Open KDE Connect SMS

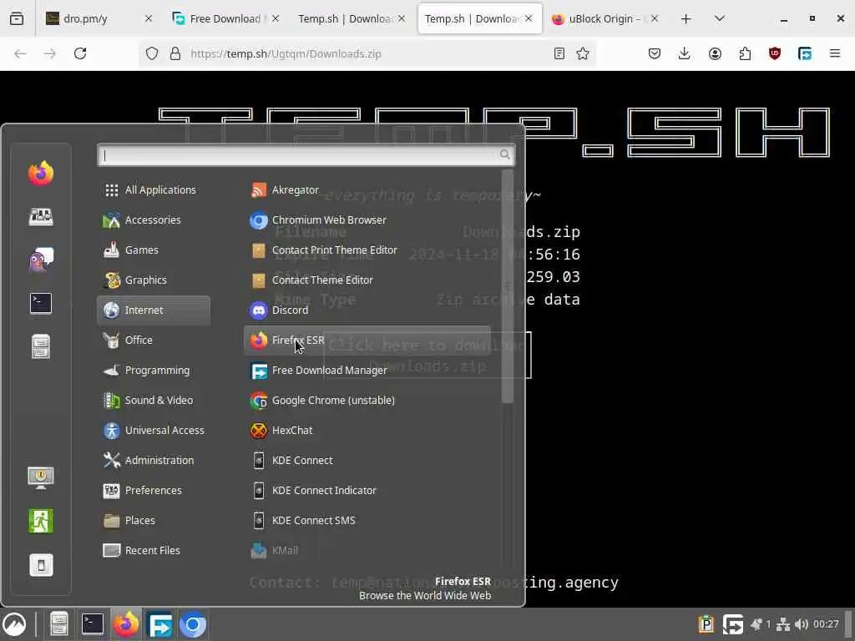[x=367, y=520]
